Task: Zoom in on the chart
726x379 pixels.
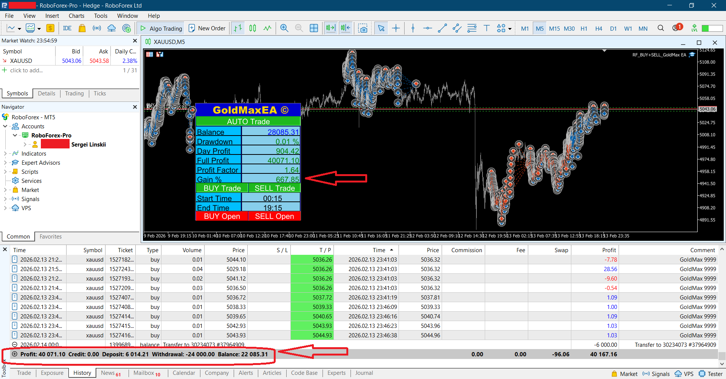Action: [x=284, y=28]
